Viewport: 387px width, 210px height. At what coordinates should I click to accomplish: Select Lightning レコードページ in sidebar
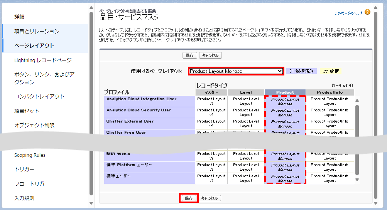[x=43, y=60]
